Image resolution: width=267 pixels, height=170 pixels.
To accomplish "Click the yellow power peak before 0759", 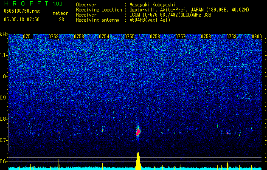I will (228, 166).
